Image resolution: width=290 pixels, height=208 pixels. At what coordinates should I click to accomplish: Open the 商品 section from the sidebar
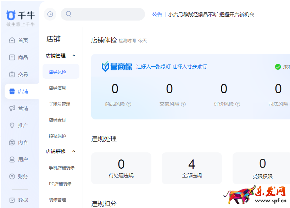point(13,57)
